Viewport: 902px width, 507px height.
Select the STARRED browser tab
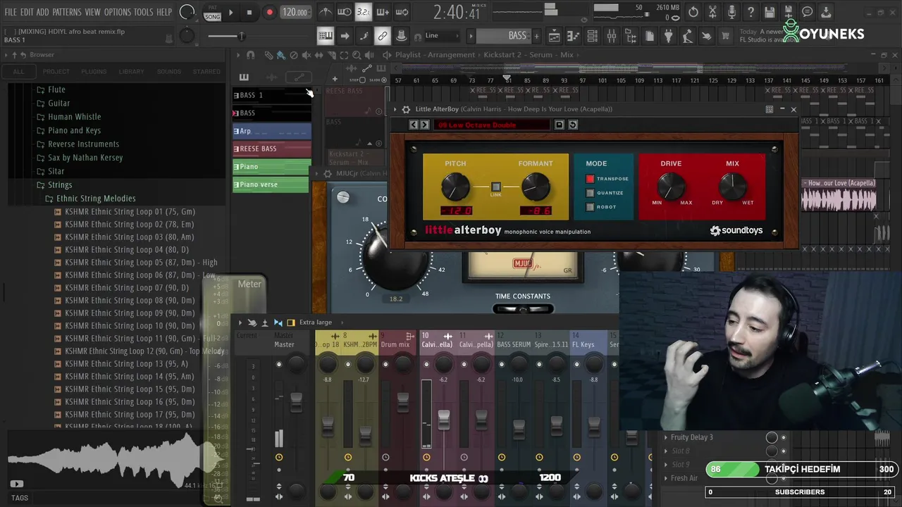tap(206, 71)
